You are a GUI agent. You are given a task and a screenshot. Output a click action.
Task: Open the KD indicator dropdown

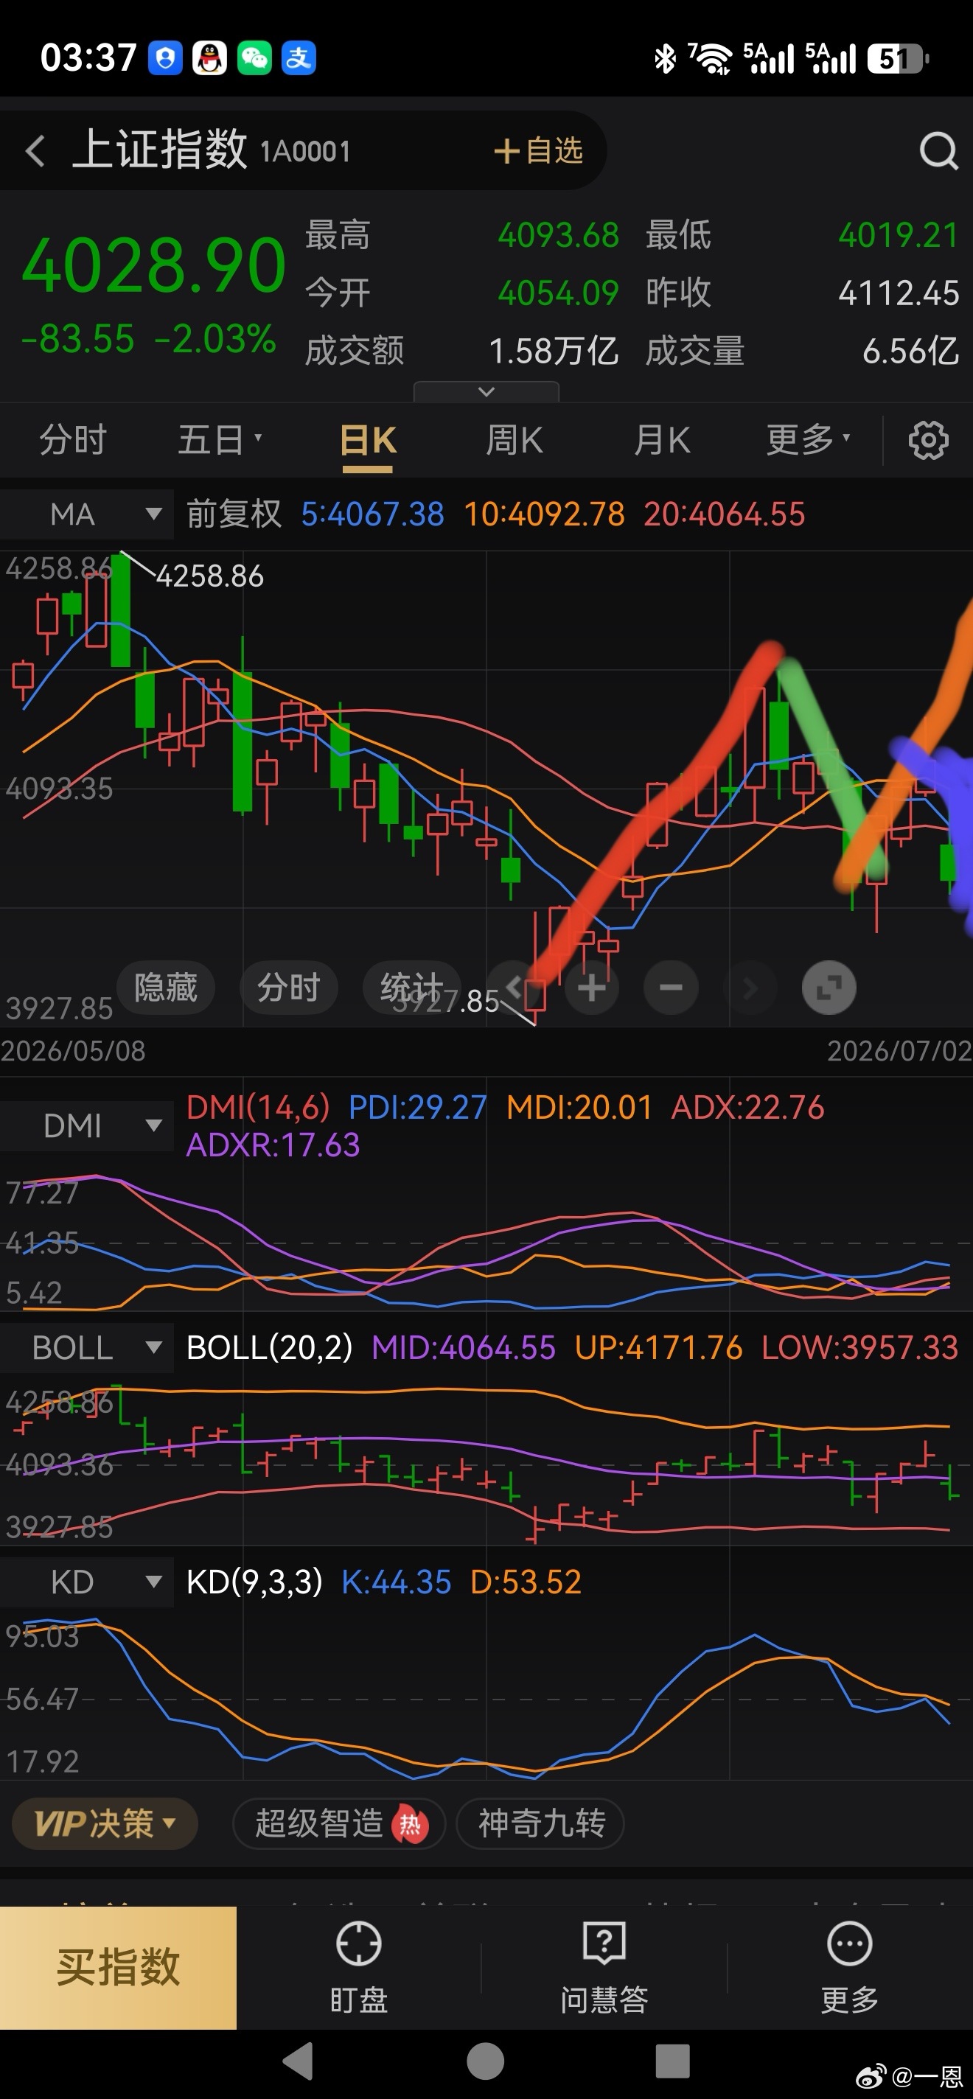tap(86, 1582)
